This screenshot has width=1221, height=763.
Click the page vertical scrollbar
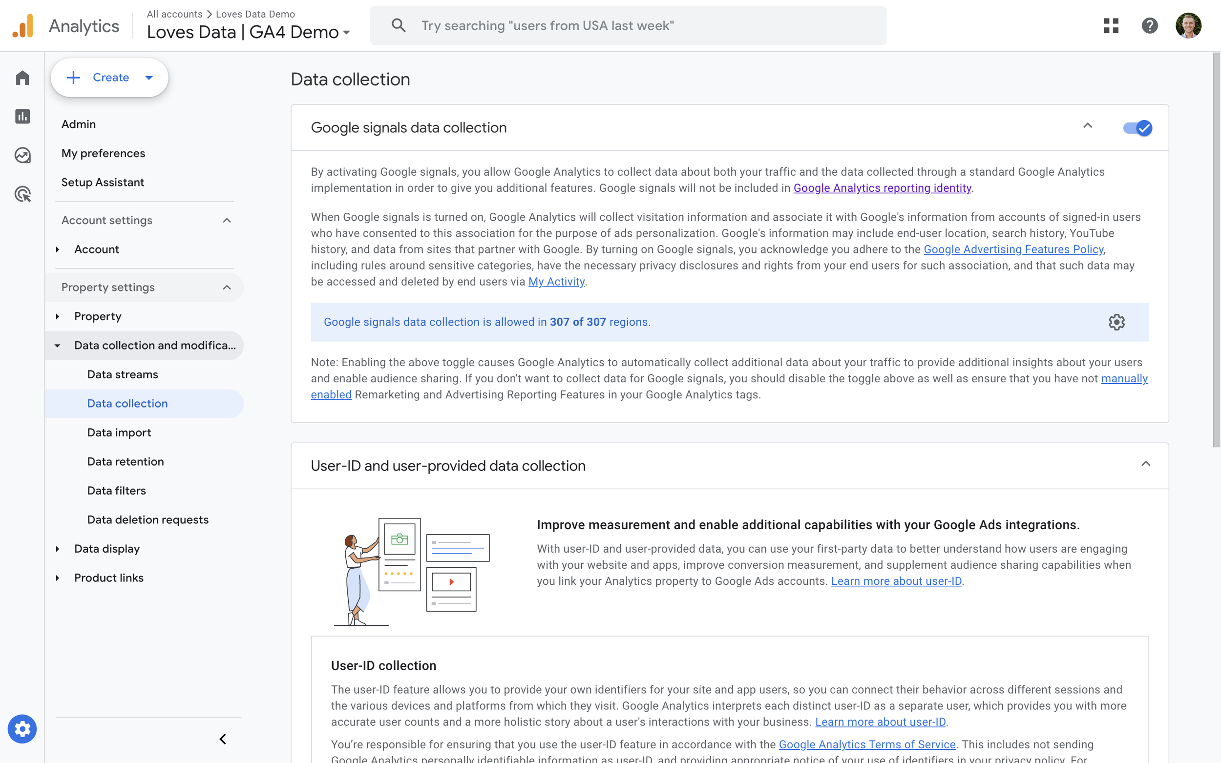[x=1216, y=250]
